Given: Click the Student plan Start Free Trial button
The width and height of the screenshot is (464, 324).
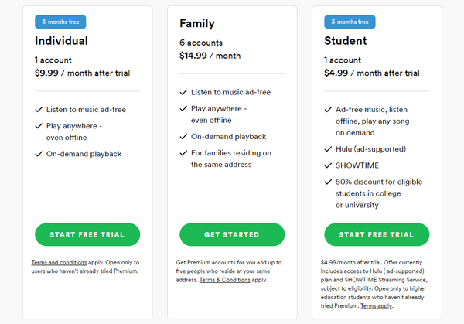Looking at the screenshot, I should [377, 234].
